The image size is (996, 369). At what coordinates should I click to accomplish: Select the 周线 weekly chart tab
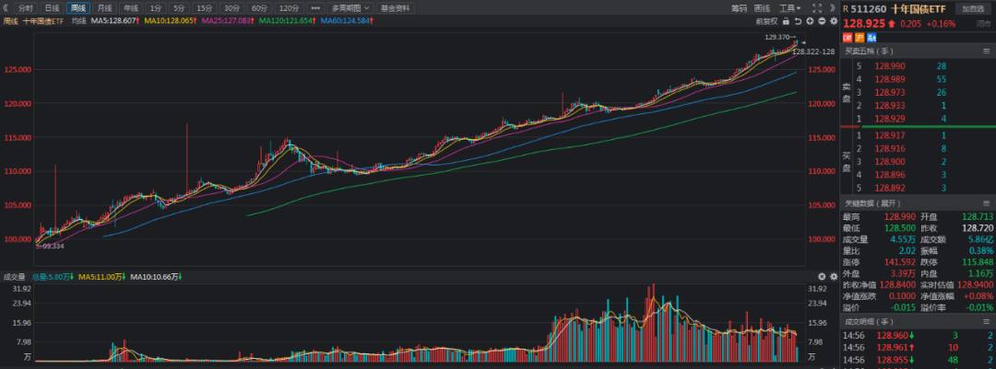(x=78, y=8)
